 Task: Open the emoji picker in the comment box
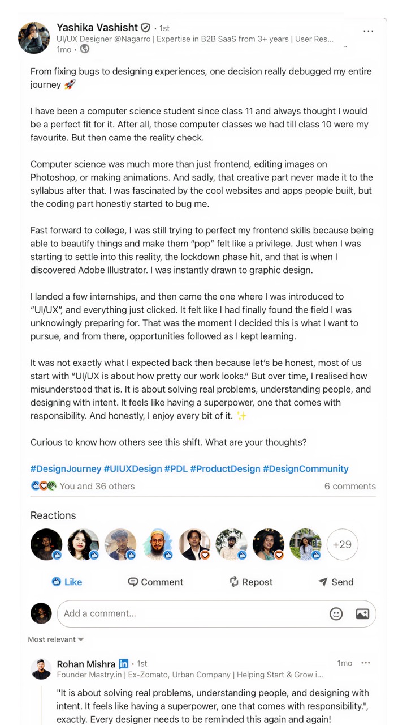336,613
